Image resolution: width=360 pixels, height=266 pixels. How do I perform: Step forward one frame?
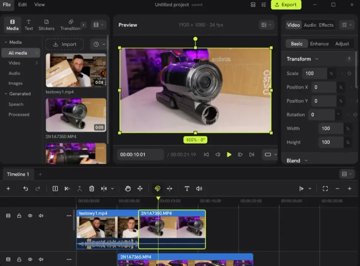[240, 155]
